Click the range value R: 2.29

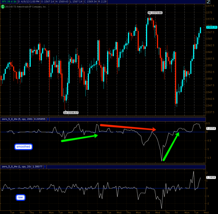102,2
